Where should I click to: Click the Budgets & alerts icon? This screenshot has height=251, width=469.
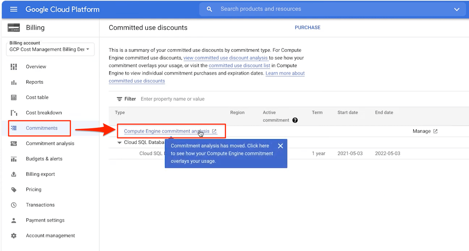pyautogui.click(x=14, y=159)
